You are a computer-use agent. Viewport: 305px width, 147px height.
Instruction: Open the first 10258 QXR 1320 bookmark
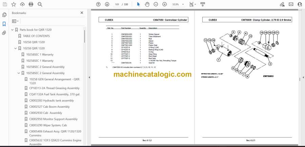(34, 42)
